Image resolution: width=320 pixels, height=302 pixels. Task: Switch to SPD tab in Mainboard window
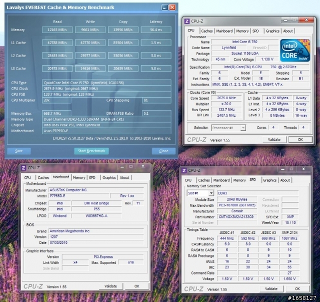[92, 178]
